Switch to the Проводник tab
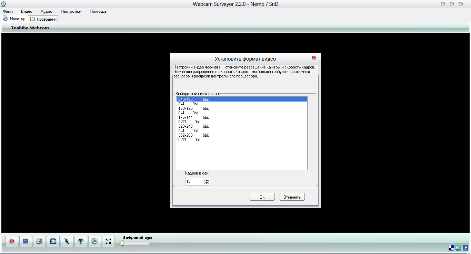 tap(43, 19)
